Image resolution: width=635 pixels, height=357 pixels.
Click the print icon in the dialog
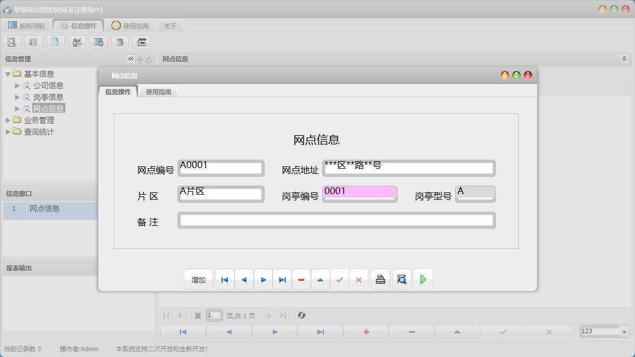pos(380,279)
